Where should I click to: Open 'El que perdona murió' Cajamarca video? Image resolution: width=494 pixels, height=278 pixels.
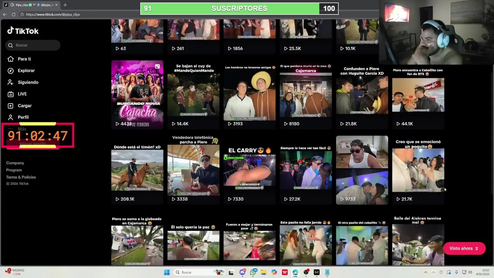tap(306, 95)
